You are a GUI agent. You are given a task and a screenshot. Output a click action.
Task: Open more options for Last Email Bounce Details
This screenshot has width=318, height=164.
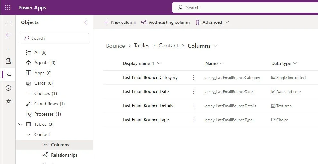pyautogui.click(x=194, y=106)
